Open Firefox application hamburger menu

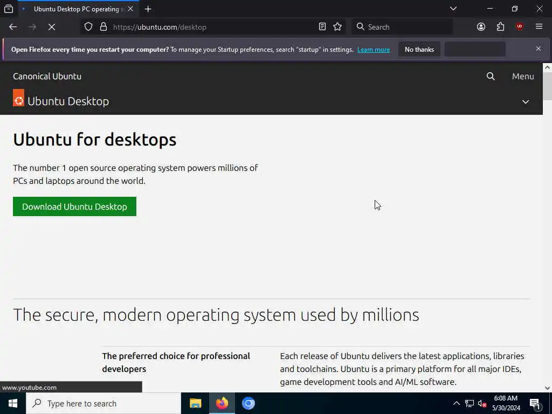tap(539, 27)
